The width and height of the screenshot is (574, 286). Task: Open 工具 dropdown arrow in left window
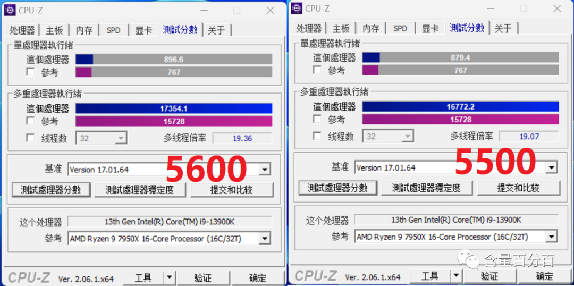point(169,278)
